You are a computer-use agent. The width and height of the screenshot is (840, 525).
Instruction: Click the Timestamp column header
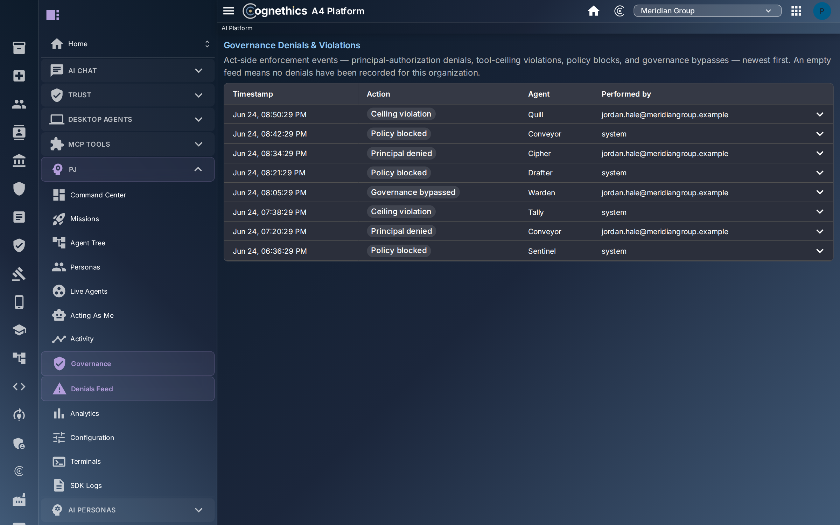pyautogui.click(x=253, y=94)
